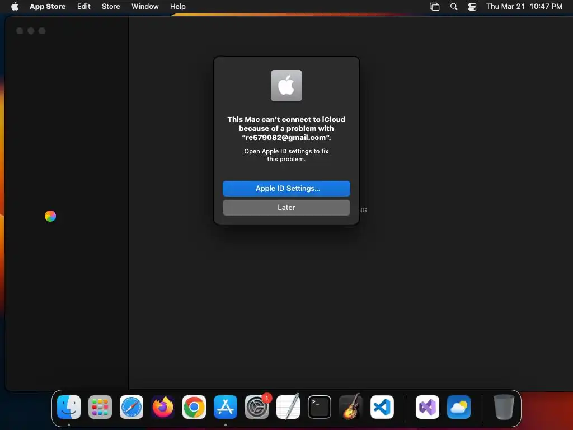
Task: Open the Edit menu
Action: pos(84,6)
